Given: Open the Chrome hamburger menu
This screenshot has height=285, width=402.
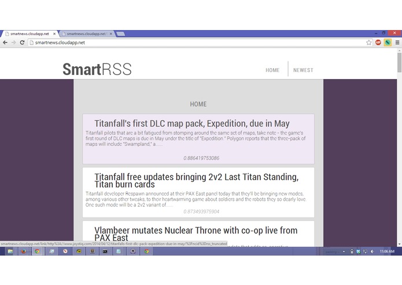Looking at the screenshot, I should [397, 43].
